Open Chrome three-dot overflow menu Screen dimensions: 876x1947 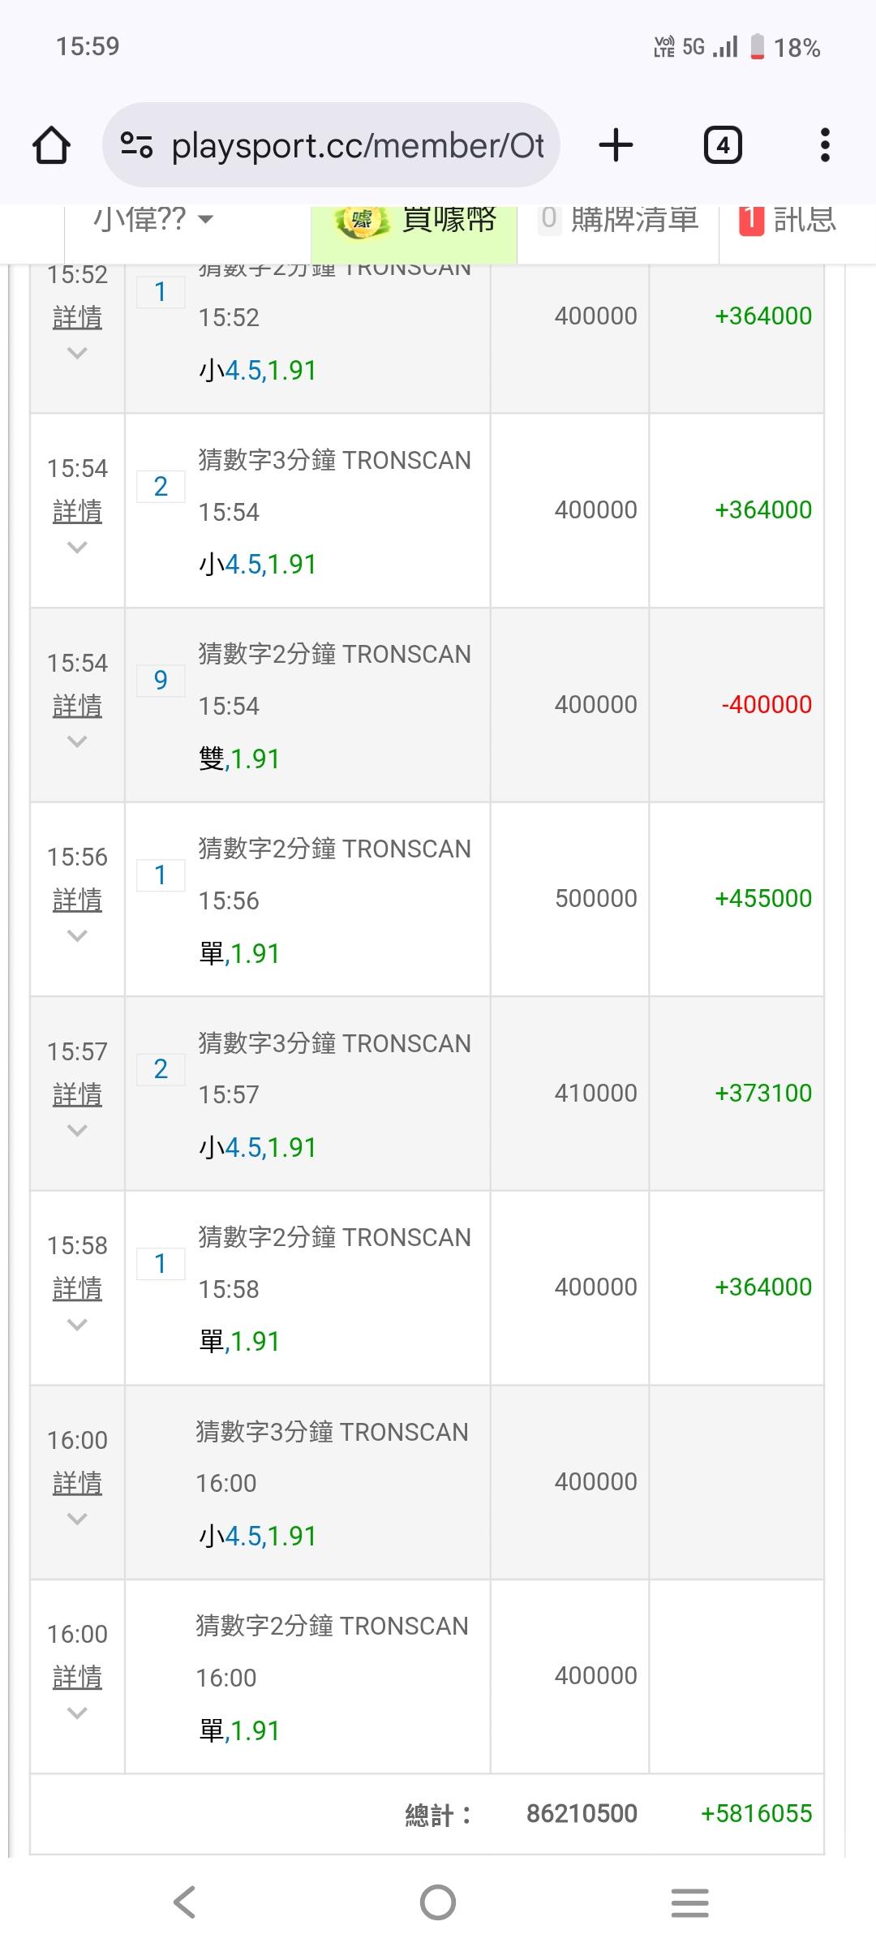[825, 146]
